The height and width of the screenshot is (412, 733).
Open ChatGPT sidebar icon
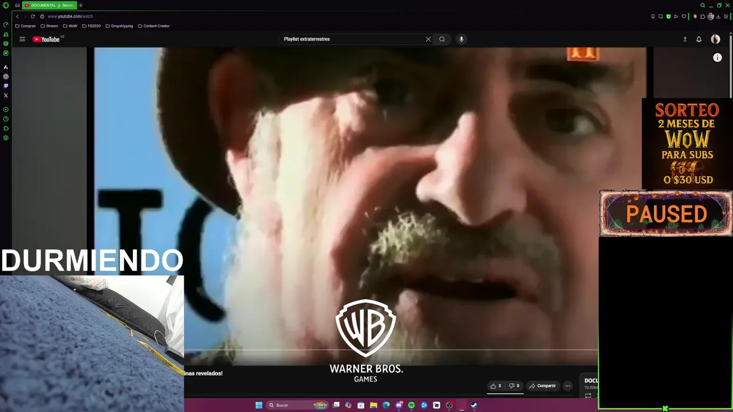coord(6,77)
